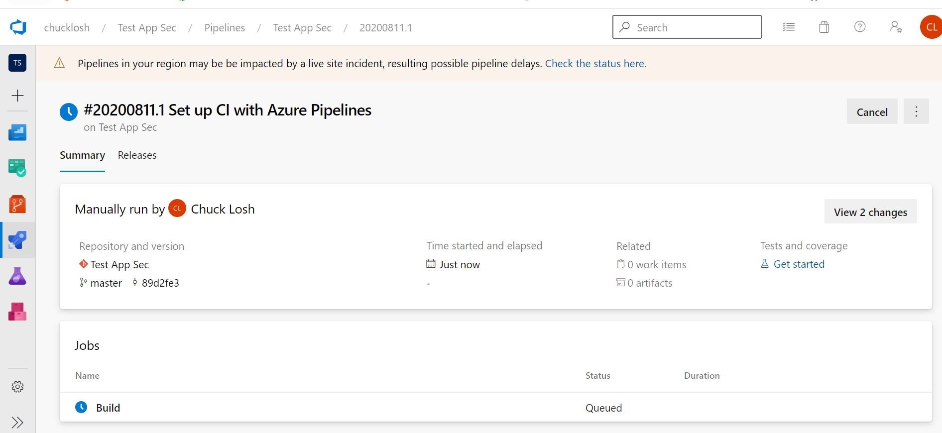Go to 20200811.1 breadcrumb
Image resolution: width=942 pixels, height=433 pixels.
coord(386,27)
